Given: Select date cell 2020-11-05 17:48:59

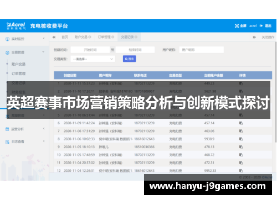Looking at the screenshot, I should [79, 155].
